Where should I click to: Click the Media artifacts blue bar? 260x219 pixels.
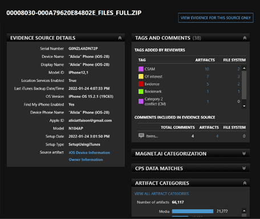click(193, 211)
